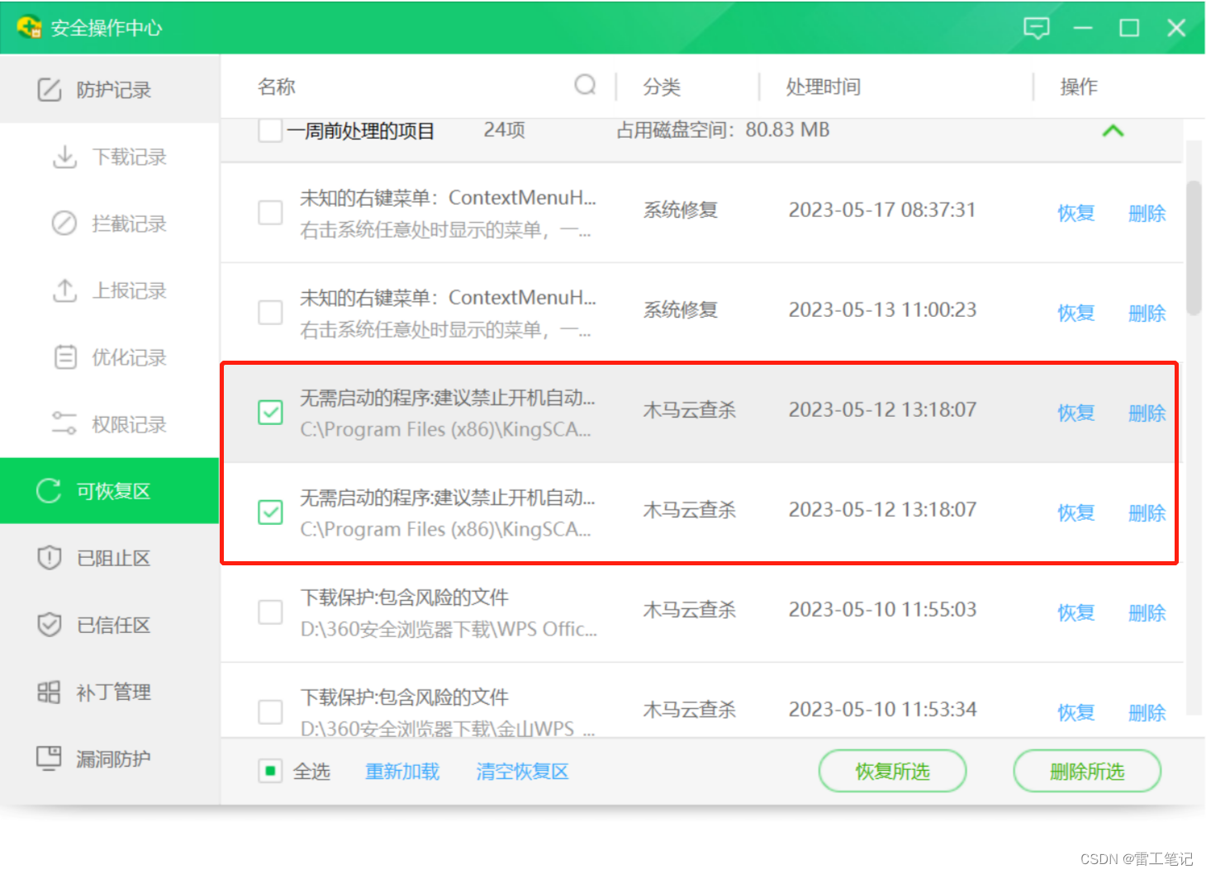Viewport: 1206px width, 874px height.
Task: Click the list's vertical scrollbar thumb
Action: coord(1194,248)
